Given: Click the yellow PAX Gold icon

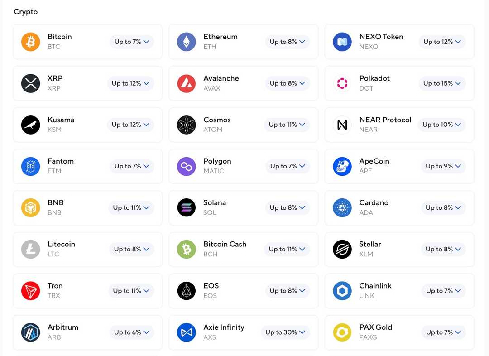Looking at the screenshot, I should tap(342, 332).
